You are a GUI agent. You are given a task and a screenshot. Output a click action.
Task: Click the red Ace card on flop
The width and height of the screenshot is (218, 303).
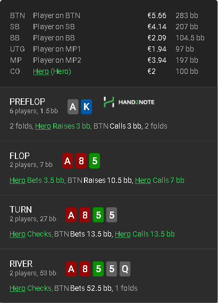68,161
